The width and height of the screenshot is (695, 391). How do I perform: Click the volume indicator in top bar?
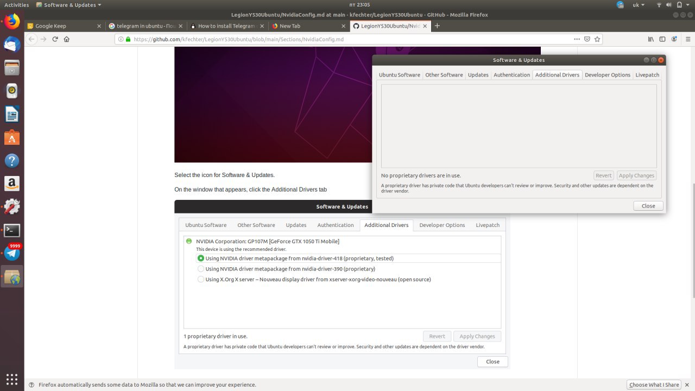tap(669, 5)
